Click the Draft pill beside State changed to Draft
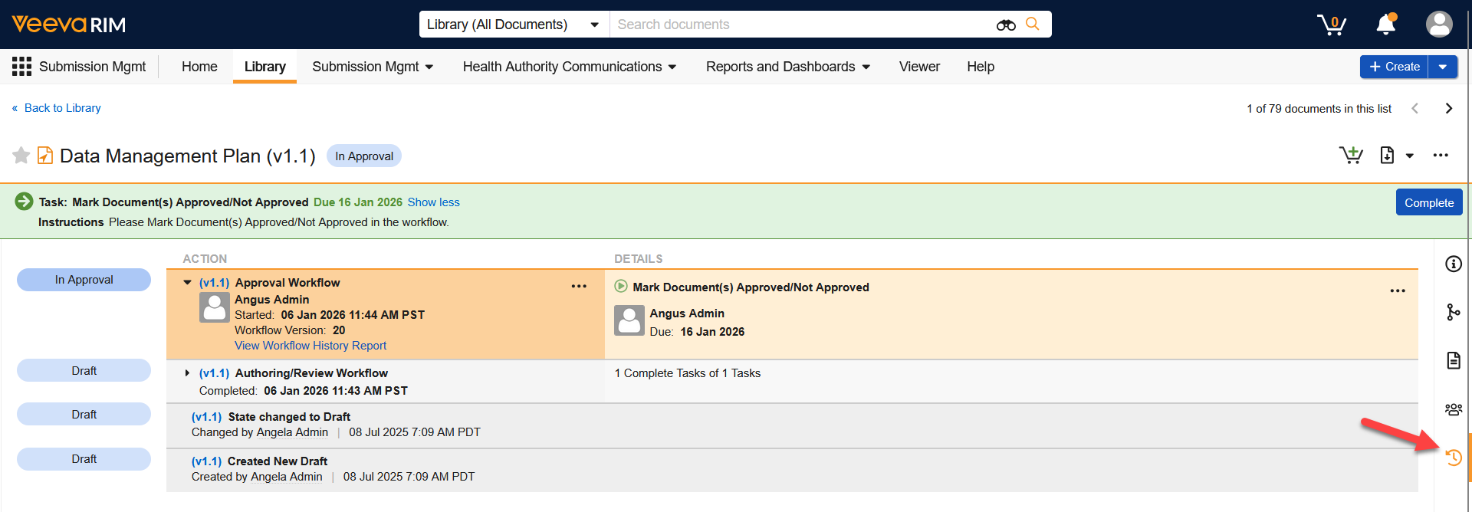1472x512 pixels. point(84,414)
